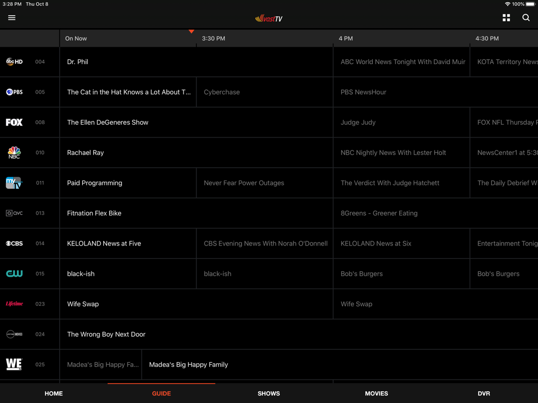Open CBS Evening News With Norah O'Donnell
The image size is (538, 403).
click(265, 243)
